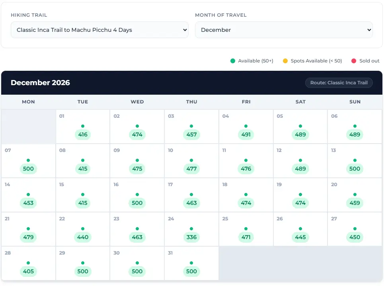Image resolution: width=384 pixels, height=286 pixels.
Task: Click the TUE column header
Action: coord(83,102)
